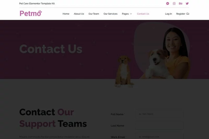This screenshot has height=139, width=209.
Task: Open the Our Team page
Action: pos(94,14)
